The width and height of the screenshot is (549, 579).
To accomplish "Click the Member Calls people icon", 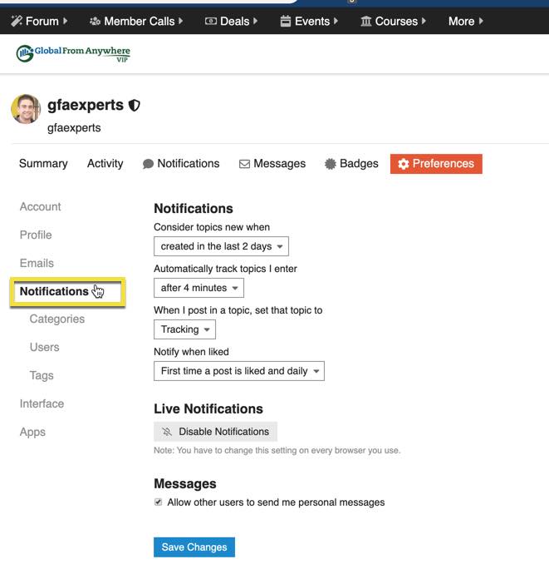I will point(95,21).
